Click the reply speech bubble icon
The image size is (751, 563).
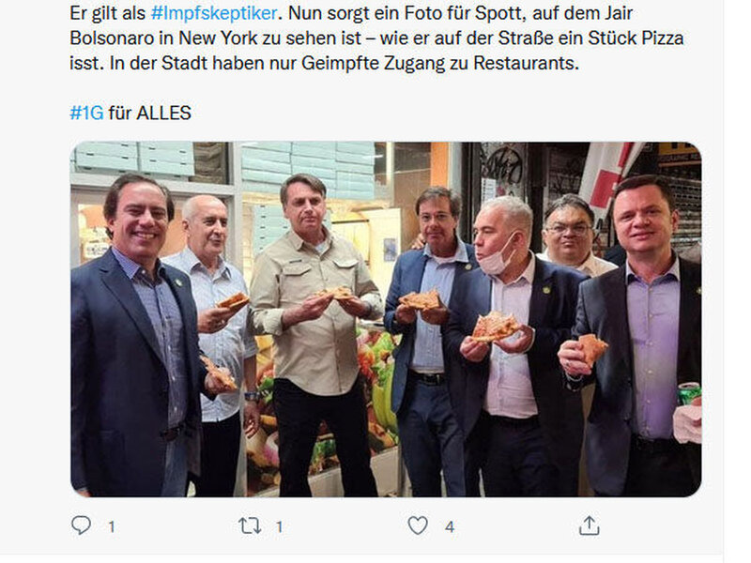pyautogui.click(x=81, y=525)
